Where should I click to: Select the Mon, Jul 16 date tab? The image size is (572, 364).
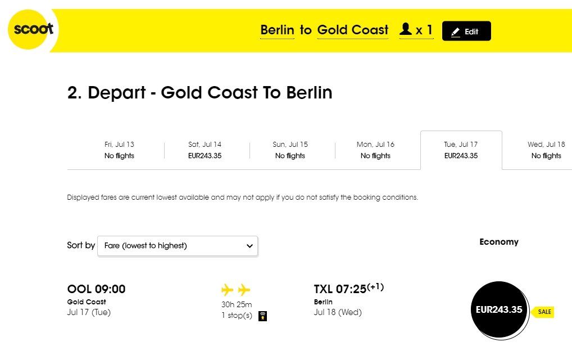(375, 150)
